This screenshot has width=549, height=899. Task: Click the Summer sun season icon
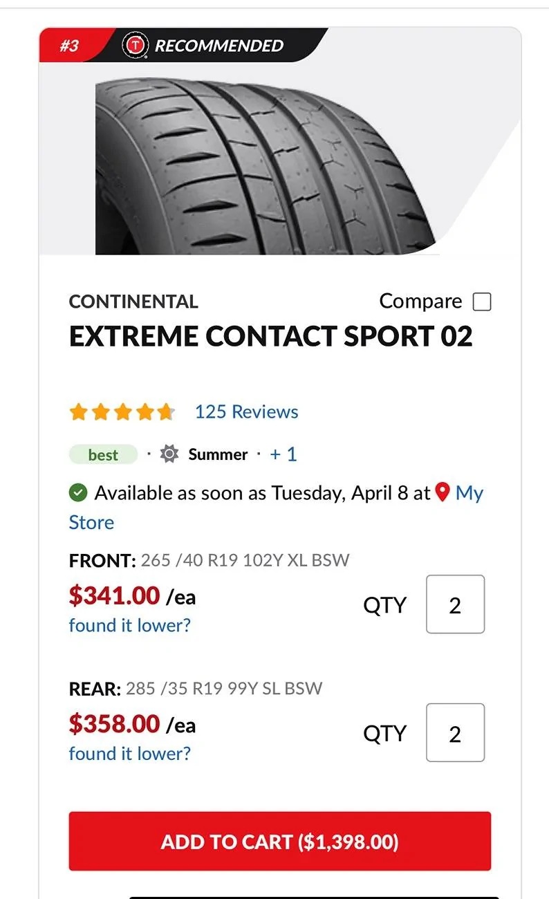[x=169, y=454]
